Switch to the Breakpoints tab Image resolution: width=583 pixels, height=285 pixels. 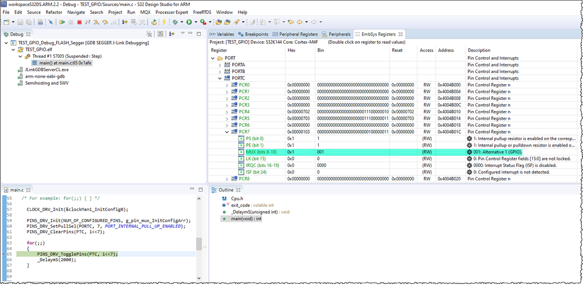pyautogui.click(x=256, y=34)
